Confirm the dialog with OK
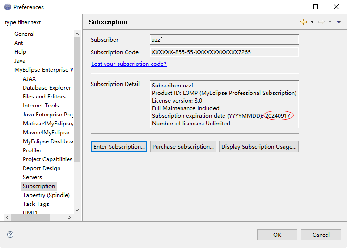347x248 pixels. coord(277,235)
